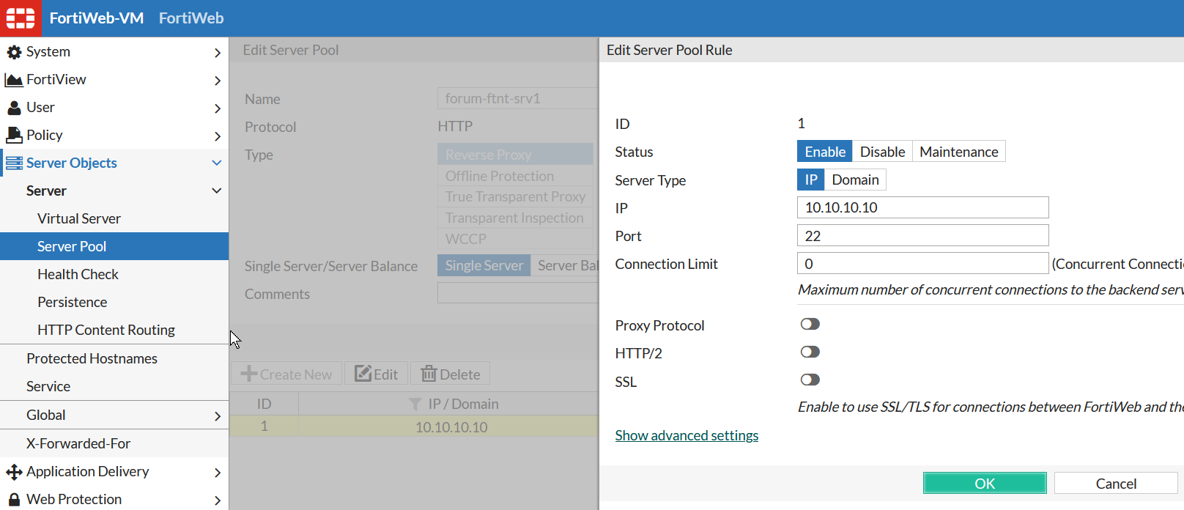Select IP as Server Type

click(x=811, y=180)
